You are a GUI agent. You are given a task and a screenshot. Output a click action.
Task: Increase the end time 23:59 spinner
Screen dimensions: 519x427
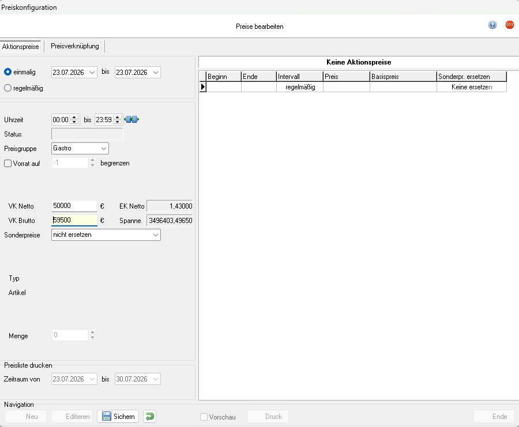[x=117, y=117]
